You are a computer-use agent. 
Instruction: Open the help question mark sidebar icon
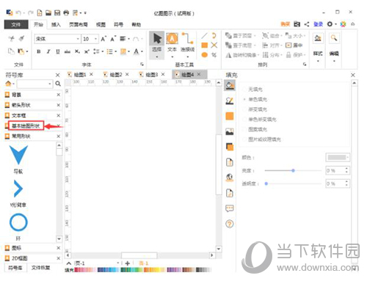pyautogui.click(x=230, y=224)
